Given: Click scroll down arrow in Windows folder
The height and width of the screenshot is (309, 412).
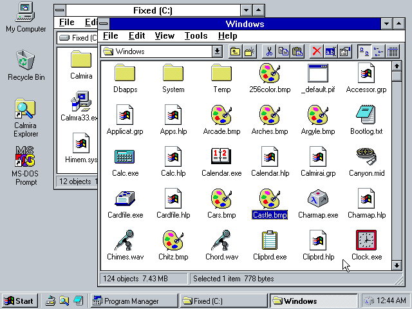Looking at the screenshot, I should 397,265.
